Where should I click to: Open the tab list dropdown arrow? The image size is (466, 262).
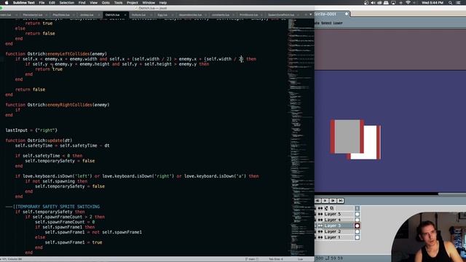tap(311, 15)
